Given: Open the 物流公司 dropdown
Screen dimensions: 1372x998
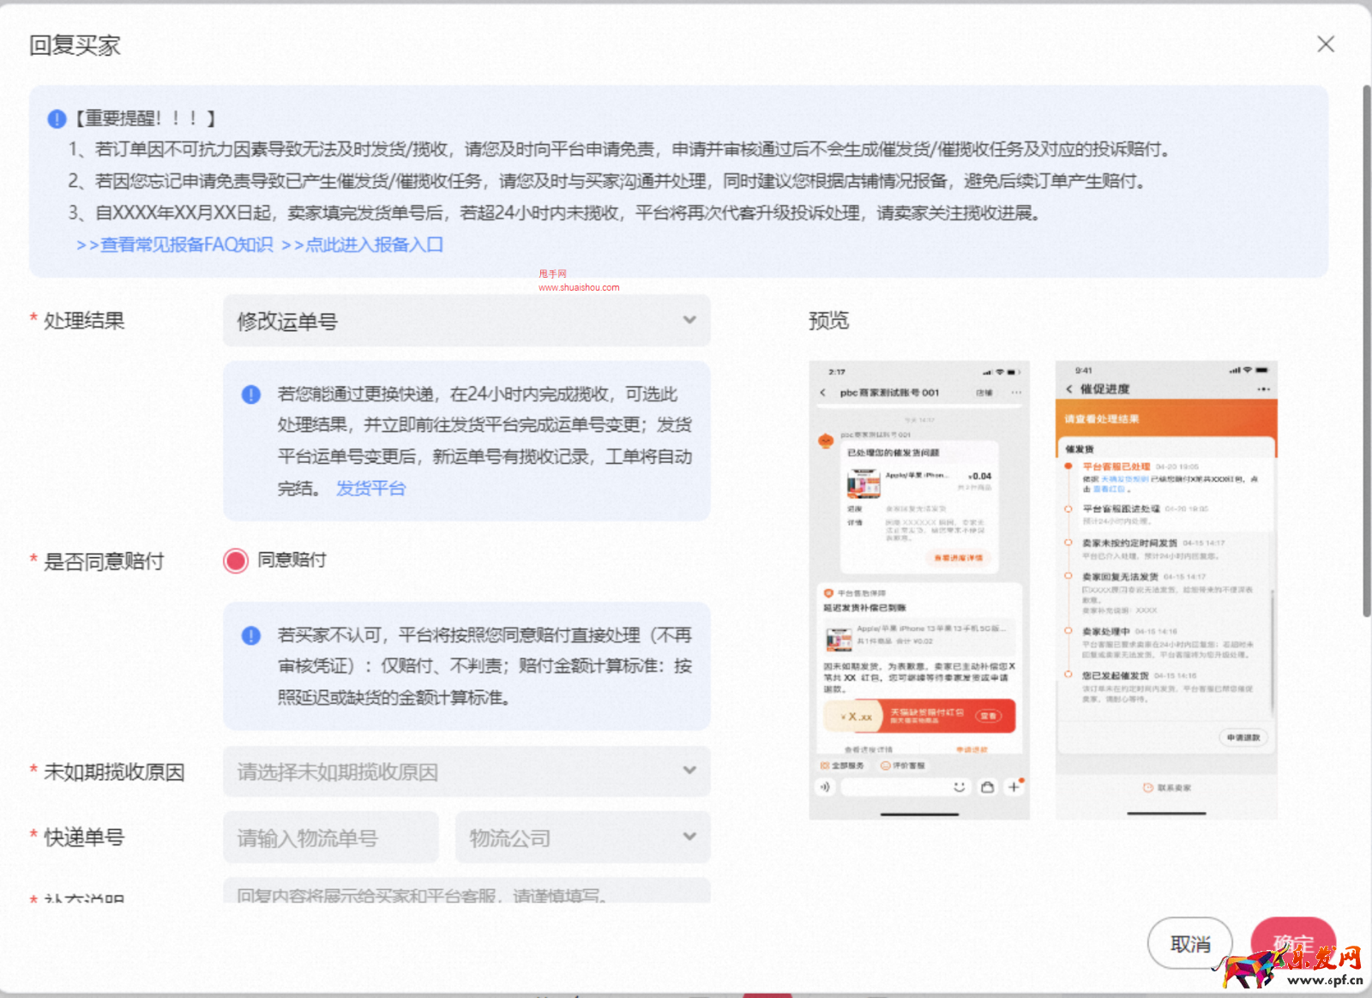Looking at the screenshot, I should [583, 838].
